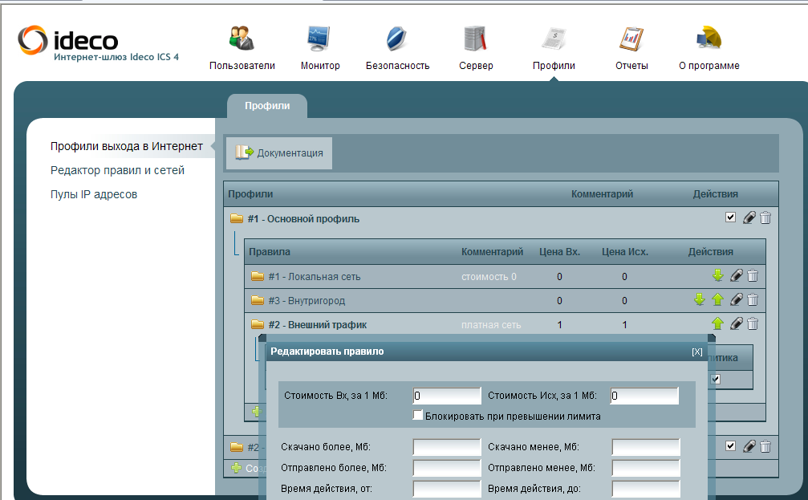Screen dimensions: 808x500
Task: Click the Цена Вх. column header
Action: (x=559, y=252)
